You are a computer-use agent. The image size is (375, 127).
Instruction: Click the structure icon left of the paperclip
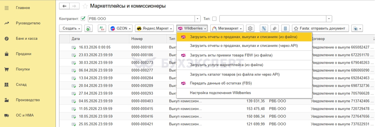pyautogui.click(x=264, y=28)
